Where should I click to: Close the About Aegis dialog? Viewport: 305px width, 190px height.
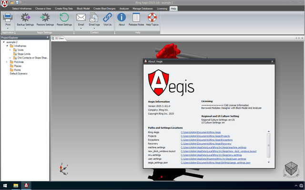point(272,61)
